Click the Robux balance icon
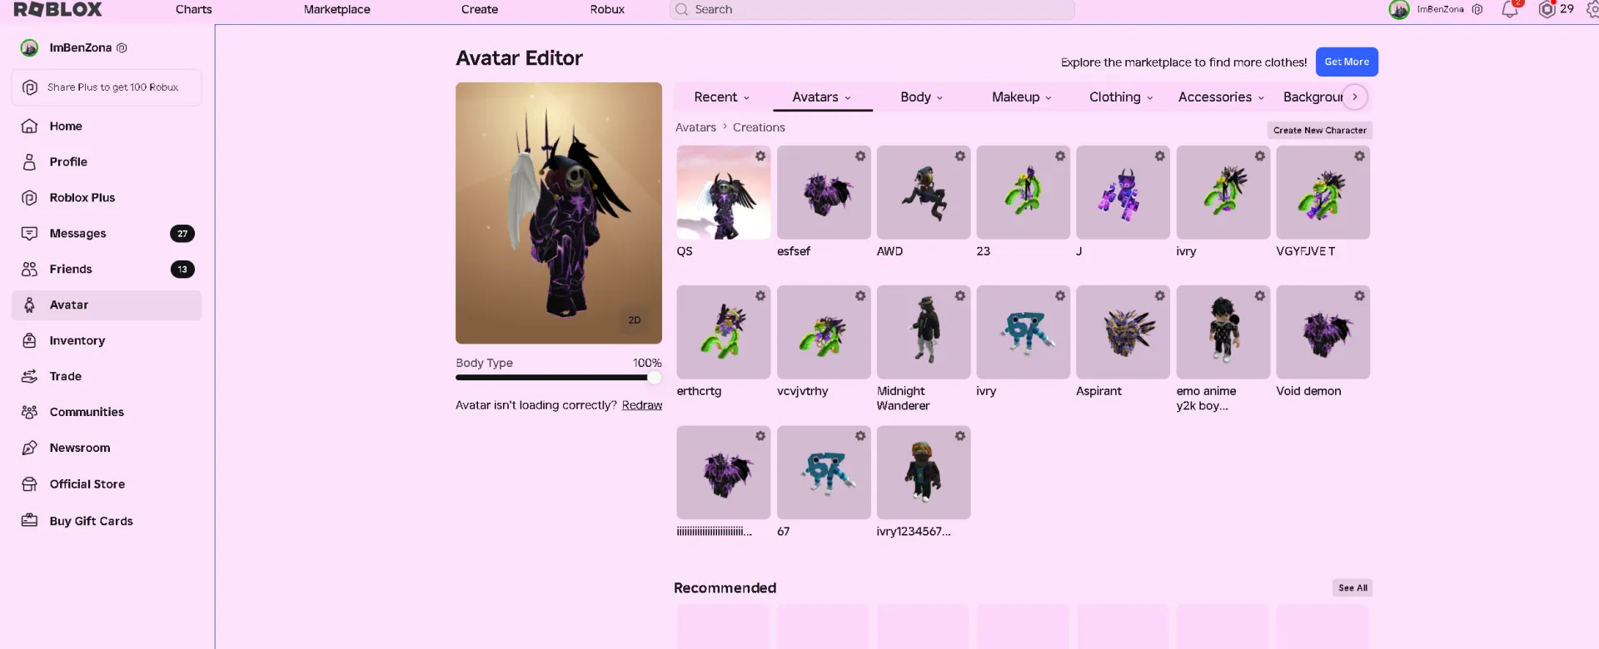The height and width of the screenshot is (649, 1599). (x=1547, y=9)
